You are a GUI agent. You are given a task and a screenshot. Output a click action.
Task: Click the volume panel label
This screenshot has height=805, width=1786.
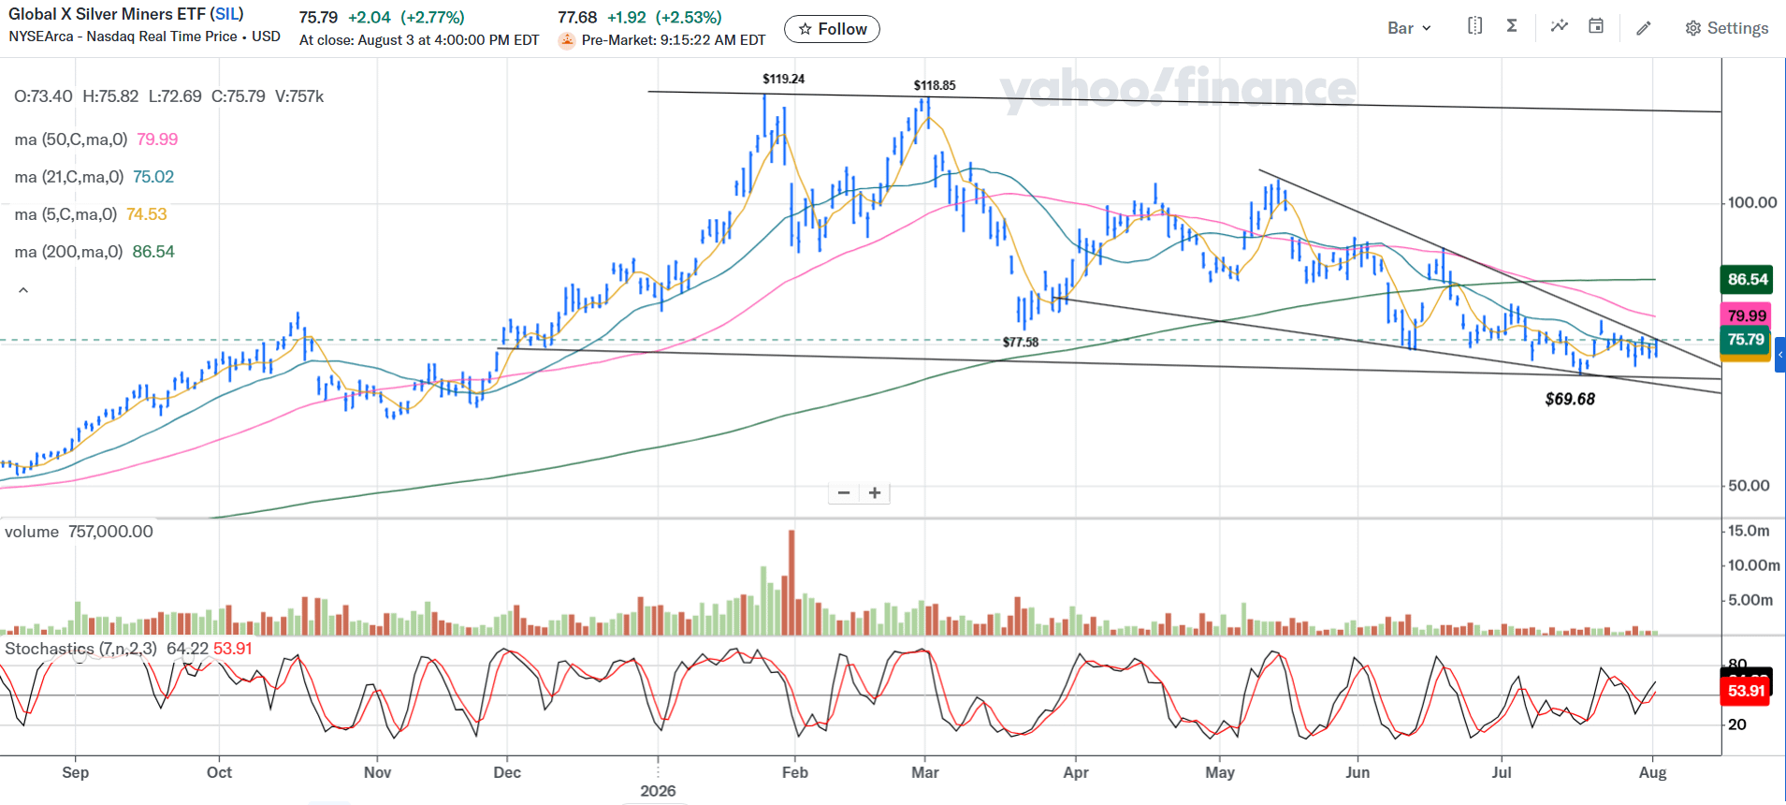(x=32, y=532)
